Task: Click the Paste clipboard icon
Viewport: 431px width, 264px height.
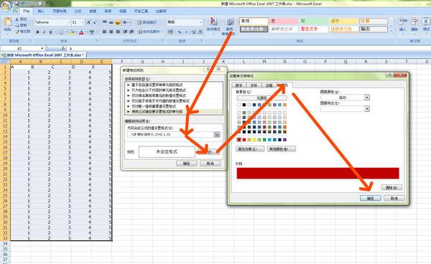Action: [8, 22]
